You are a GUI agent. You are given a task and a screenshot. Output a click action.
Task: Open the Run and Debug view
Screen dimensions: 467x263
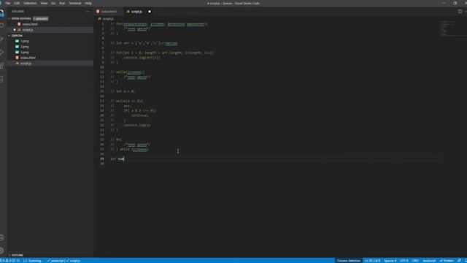click(x=1, y=53)
